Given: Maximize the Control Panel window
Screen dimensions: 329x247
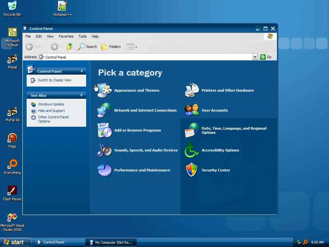Looking at the screenshot, I should (265, 29).
